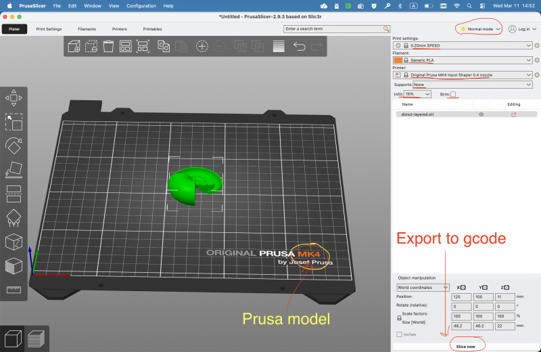The image size is (541, 352).
Task: Remove an instance with minus icon
Action: coord(219,46)
